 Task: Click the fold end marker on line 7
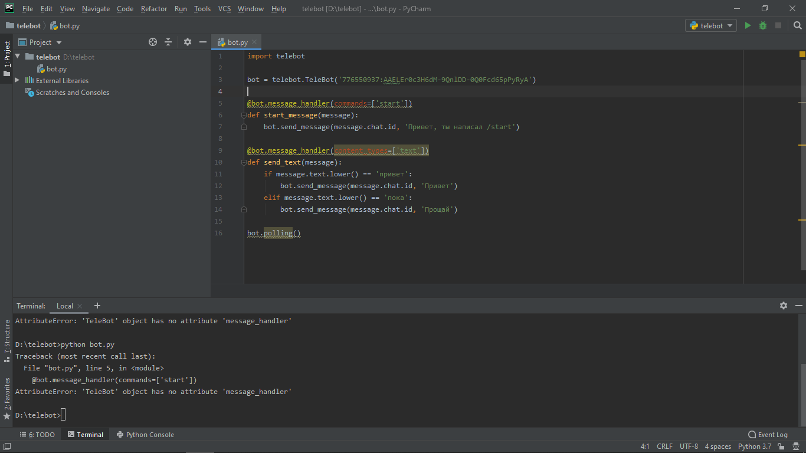coord(244,127)
